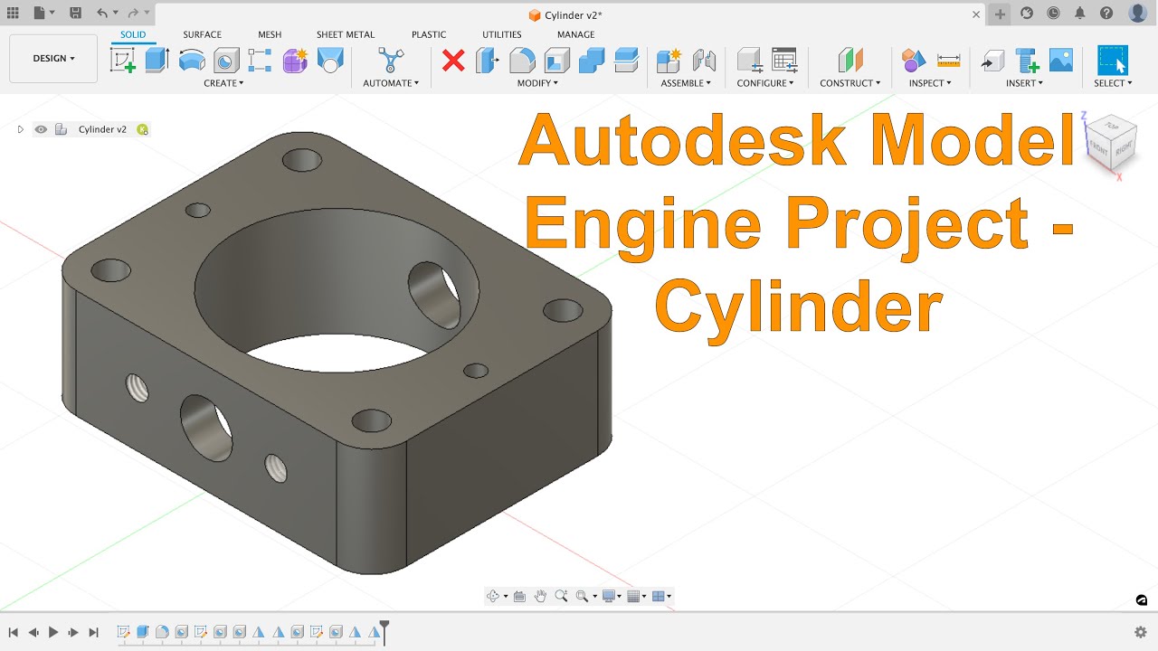Jump to the timeline beginning
Viewport: 1158px width, 651px height.
coord(14,633)
